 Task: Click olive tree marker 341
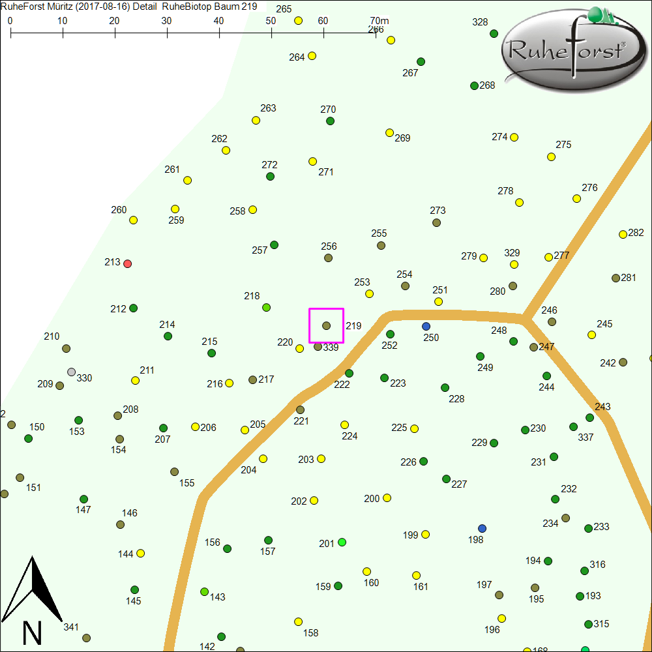tap(86, 638)
